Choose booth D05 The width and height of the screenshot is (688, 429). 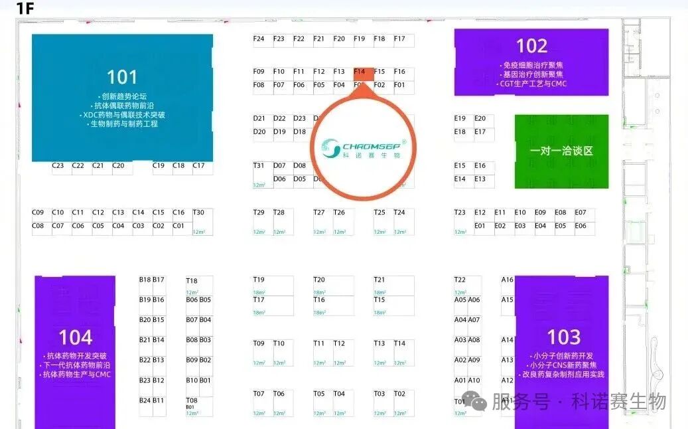pyautogui.click(x=303, y=182)
